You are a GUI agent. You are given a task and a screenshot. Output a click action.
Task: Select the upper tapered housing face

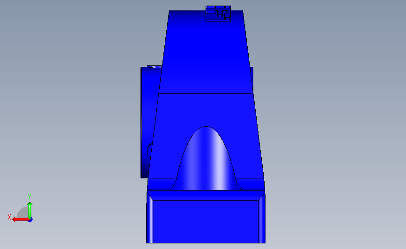(206, 52)
